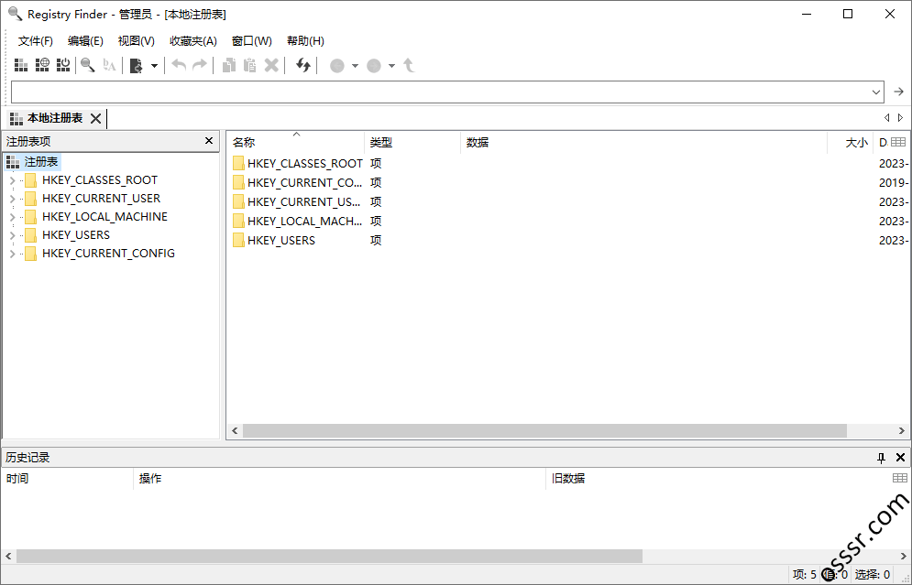Click the 旧数据 column in history
The height and width of the screenshot is (585, 912).
(x=719, y=479)
